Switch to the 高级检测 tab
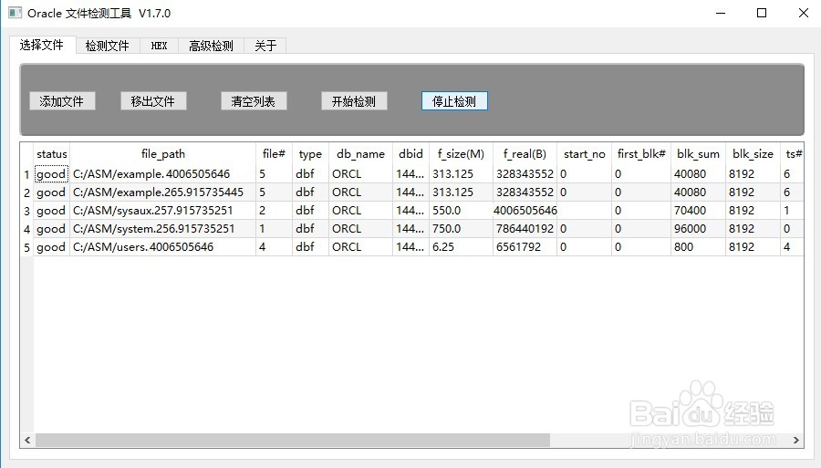821x468 pixels. 211,46
